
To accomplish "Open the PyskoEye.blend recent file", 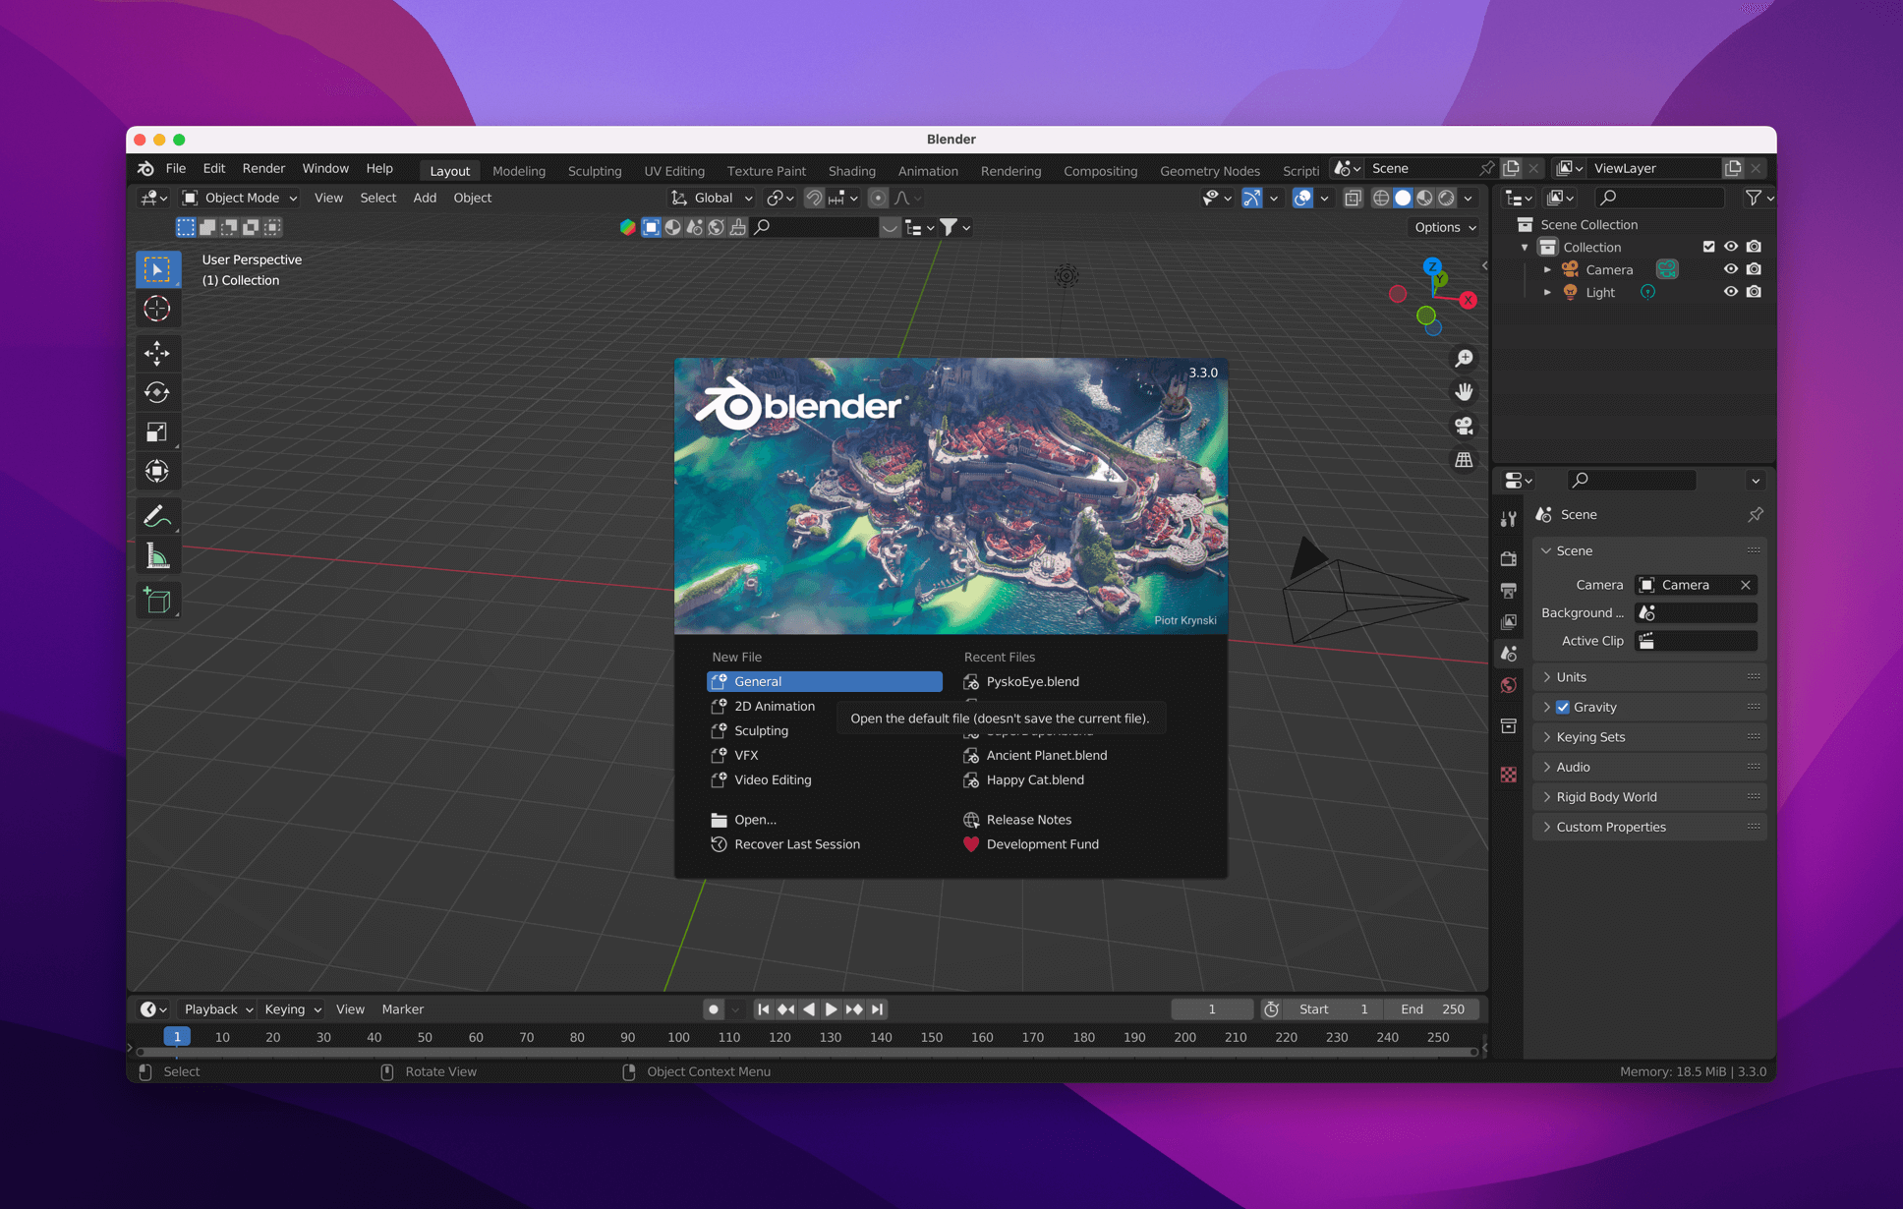I will tap(1032, 681).
